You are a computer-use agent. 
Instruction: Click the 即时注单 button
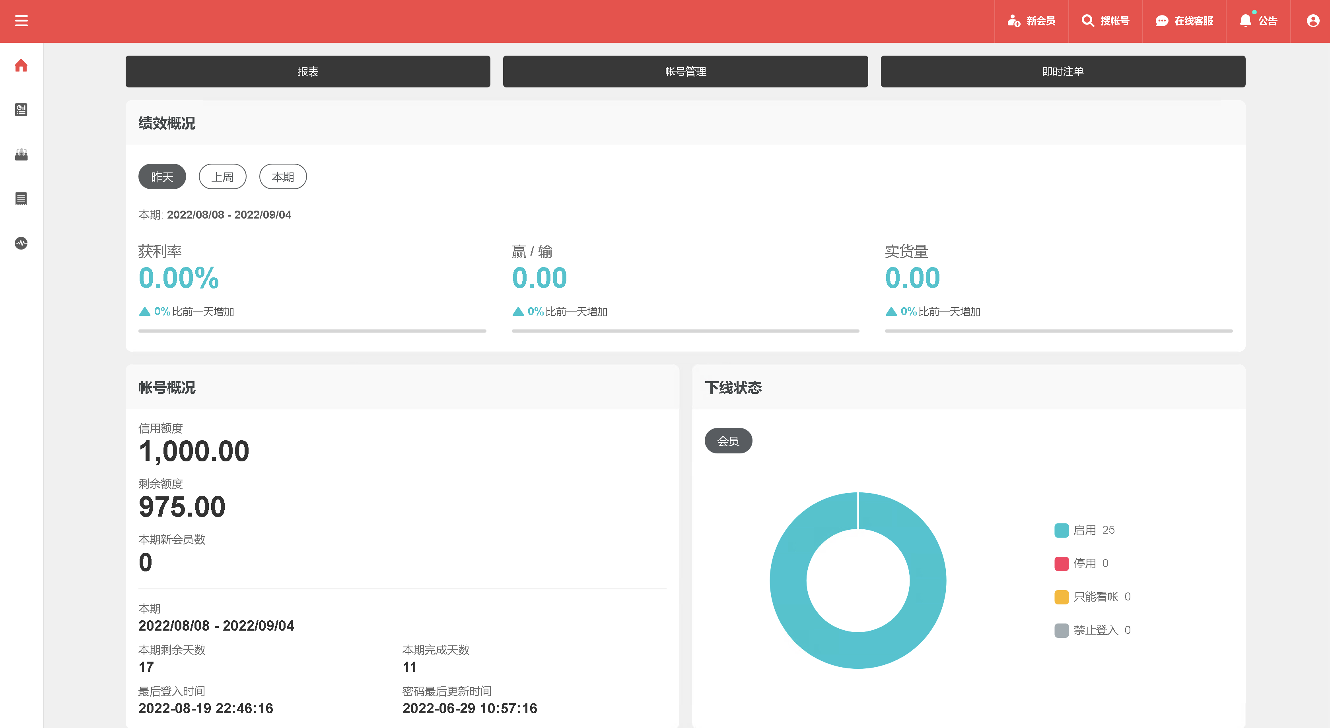(1063, 72)
